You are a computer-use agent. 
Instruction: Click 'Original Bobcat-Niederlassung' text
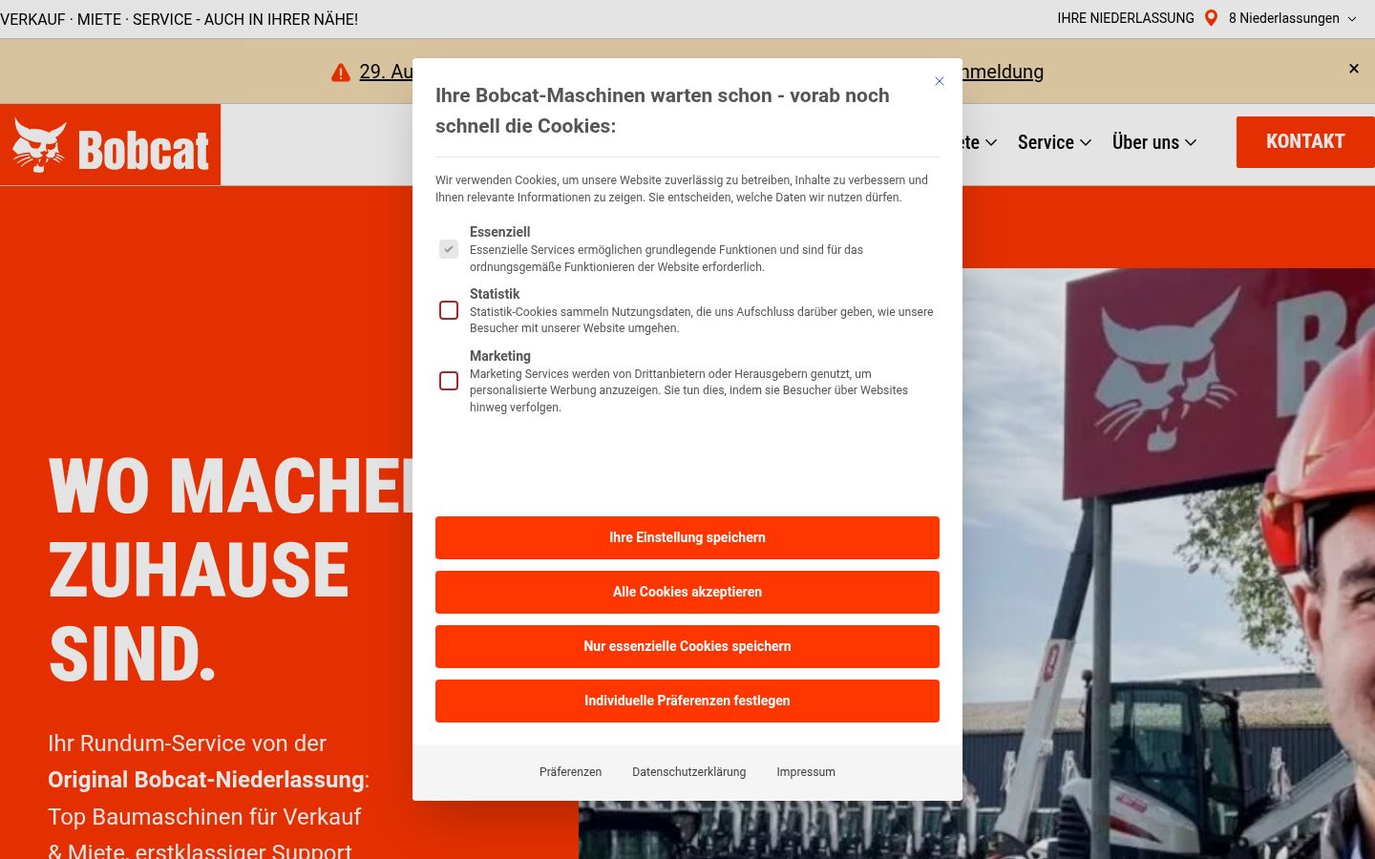click(x=205, y=780)
